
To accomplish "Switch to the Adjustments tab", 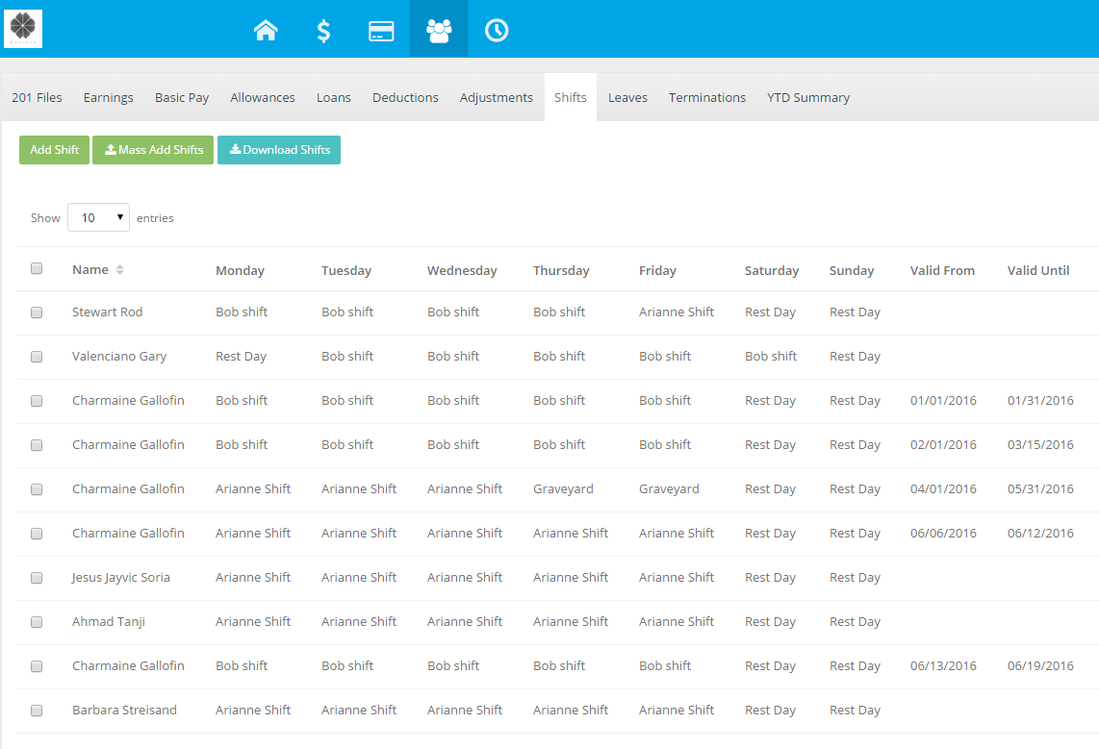I will pos(497,97).
